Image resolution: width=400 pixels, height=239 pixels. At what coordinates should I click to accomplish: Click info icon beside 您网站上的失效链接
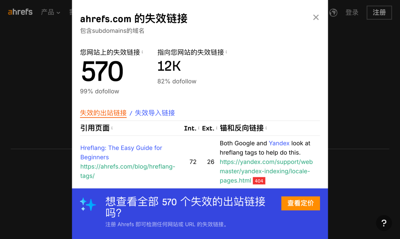pyautogui.click(x=142, y=52)
